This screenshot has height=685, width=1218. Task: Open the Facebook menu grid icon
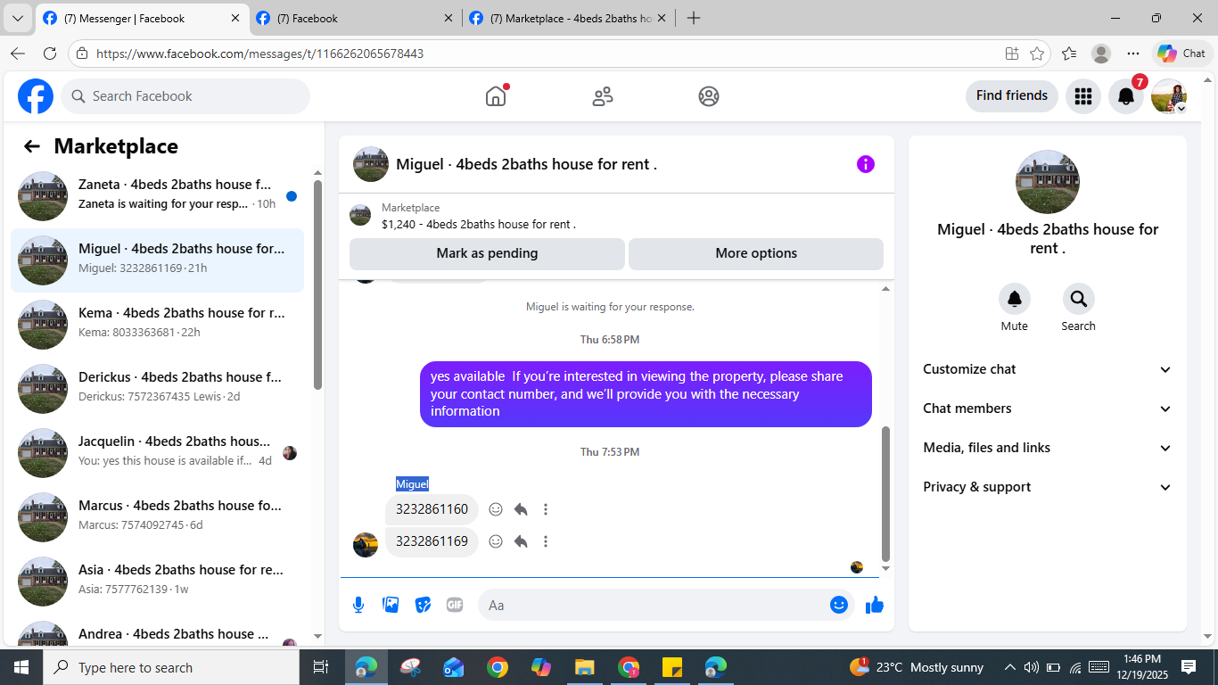point(1083,96)
